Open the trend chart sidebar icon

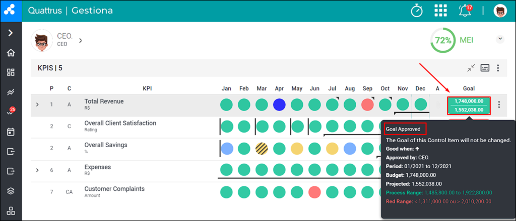pos(11,92)
